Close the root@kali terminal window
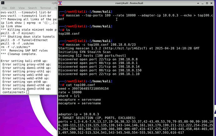 212,3
